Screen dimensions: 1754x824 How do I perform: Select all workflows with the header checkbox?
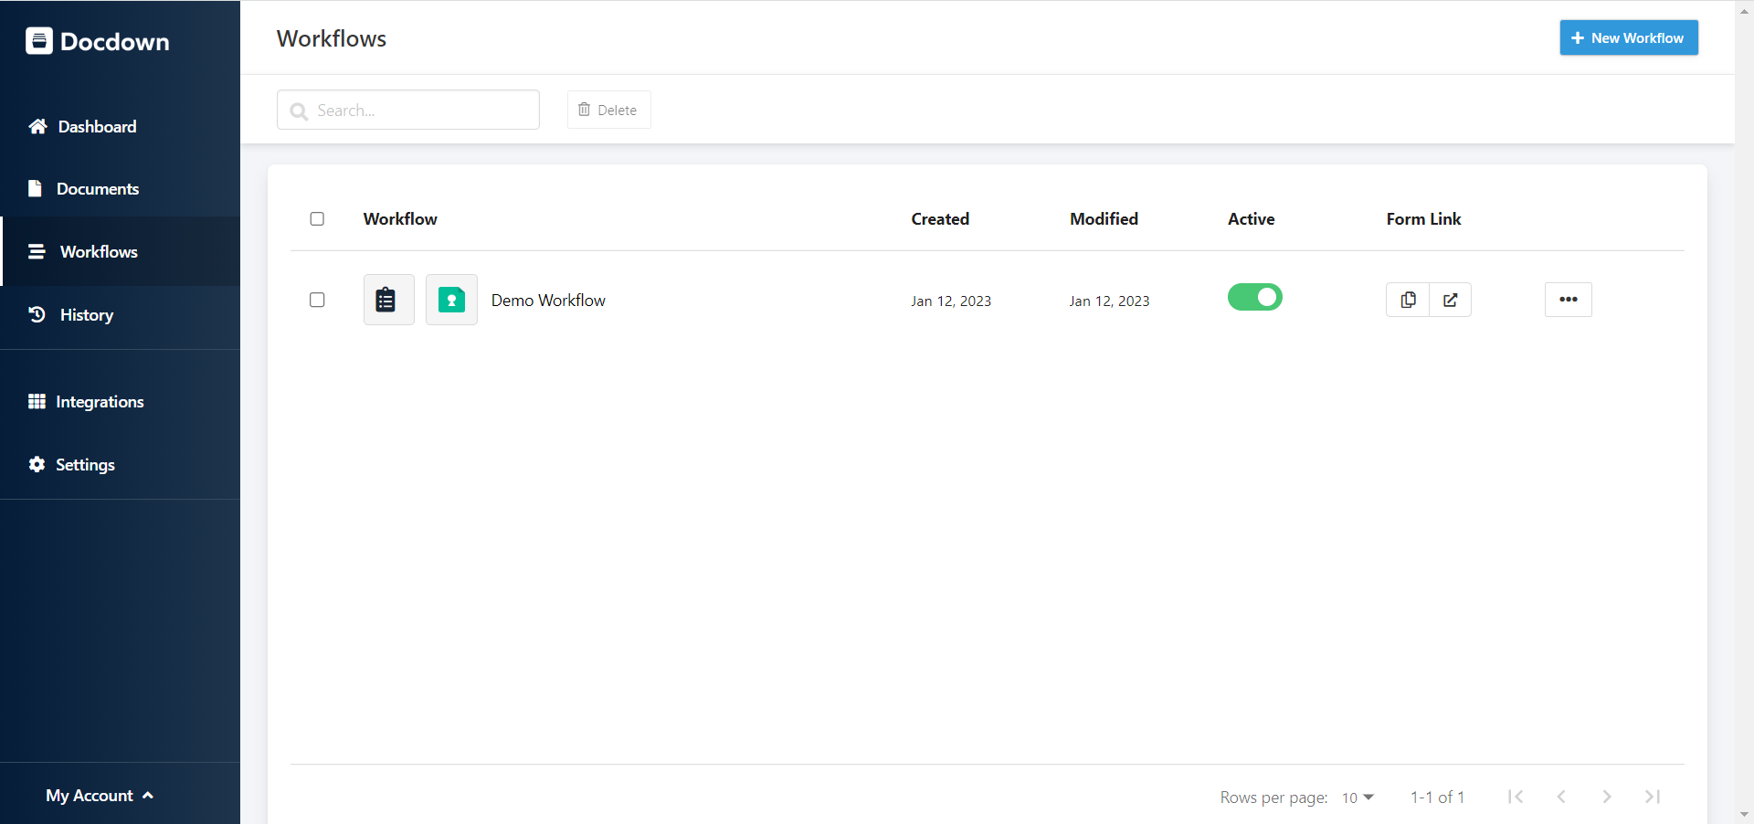[317, 218]
